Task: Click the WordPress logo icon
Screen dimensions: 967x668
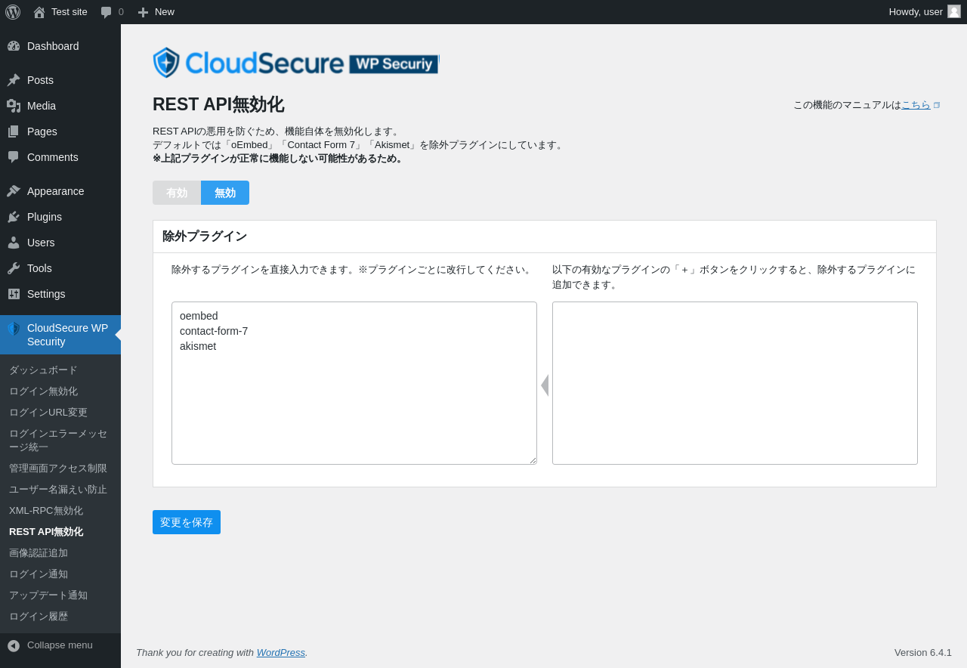Action: click(13, 12)
